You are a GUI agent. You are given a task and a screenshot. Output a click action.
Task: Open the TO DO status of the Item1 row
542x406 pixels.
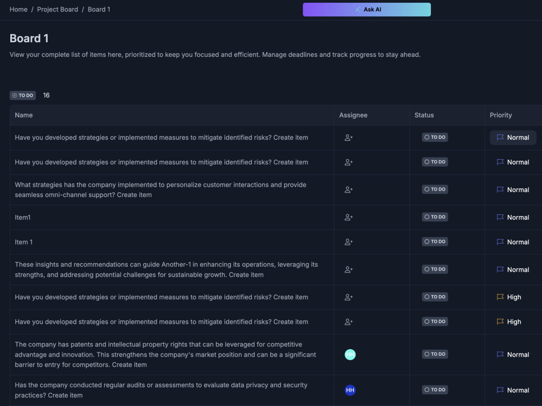click(x=435, y=217)
